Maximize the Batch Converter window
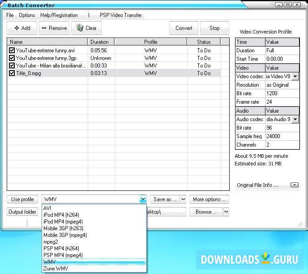This screenshot has height=274, width=308. (x=288, y=5)
